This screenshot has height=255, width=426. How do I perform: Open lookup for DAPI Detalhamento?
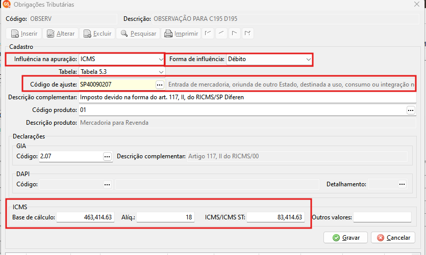pyautogui.click(x=402, y=184)
